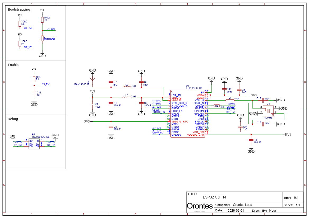309x218 pixels.
Task: Select capacitor C13 1uF symbol
Action: coord(34,92)
